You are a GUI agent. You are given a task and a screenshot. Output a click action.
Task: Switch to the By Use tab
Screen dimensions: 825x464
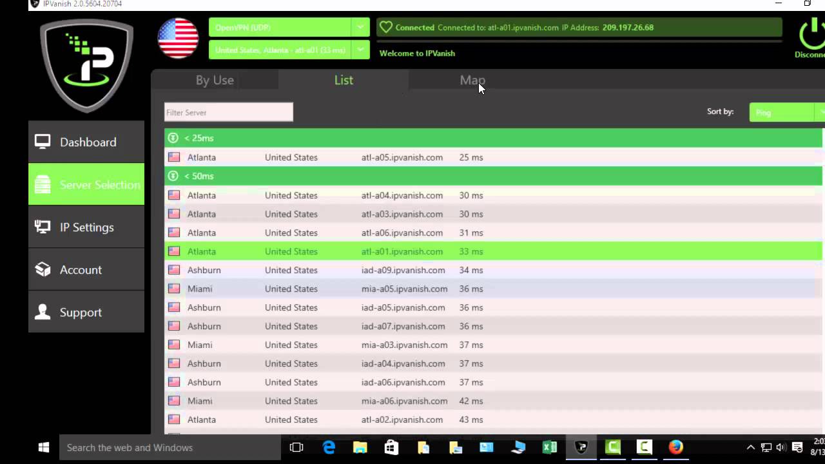[x=215, y=80]
